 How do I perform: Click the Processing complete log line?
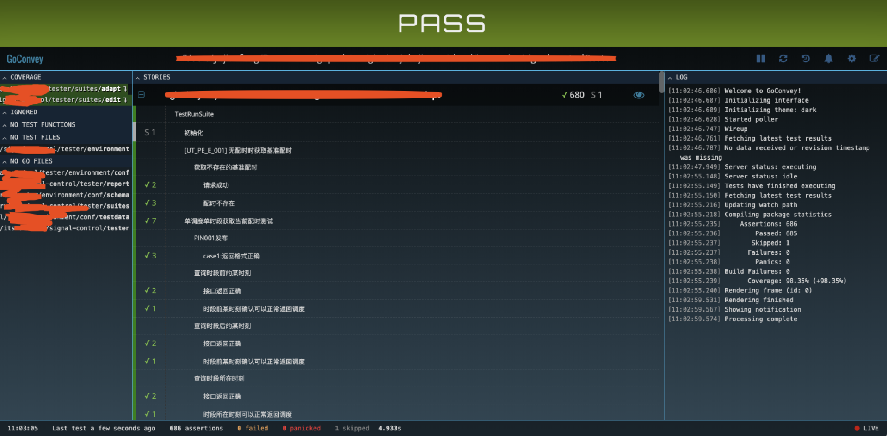point(733,319)
